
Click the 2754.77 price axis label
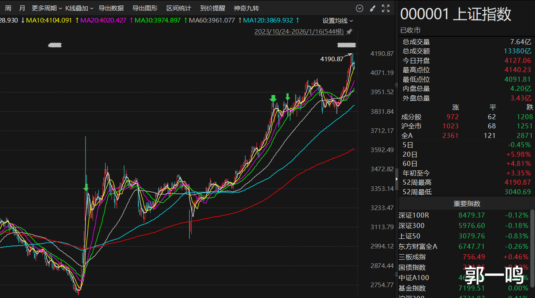(x=382, y=285)
